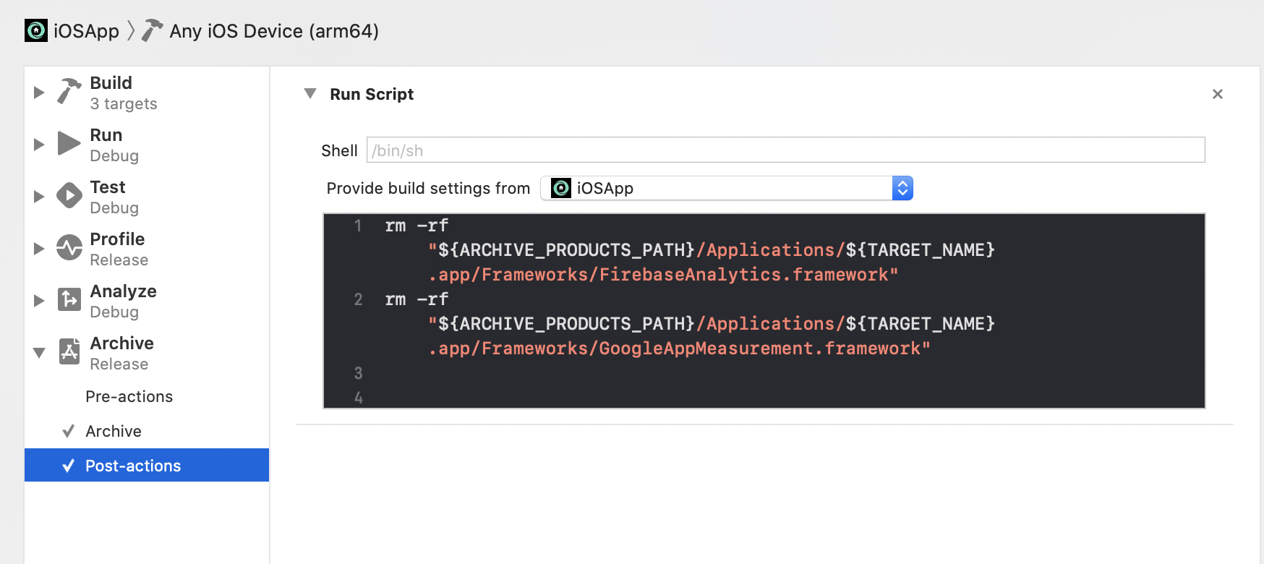Select the Analyze icon in sidebar

pyautogui.click(x=69, y=299)
